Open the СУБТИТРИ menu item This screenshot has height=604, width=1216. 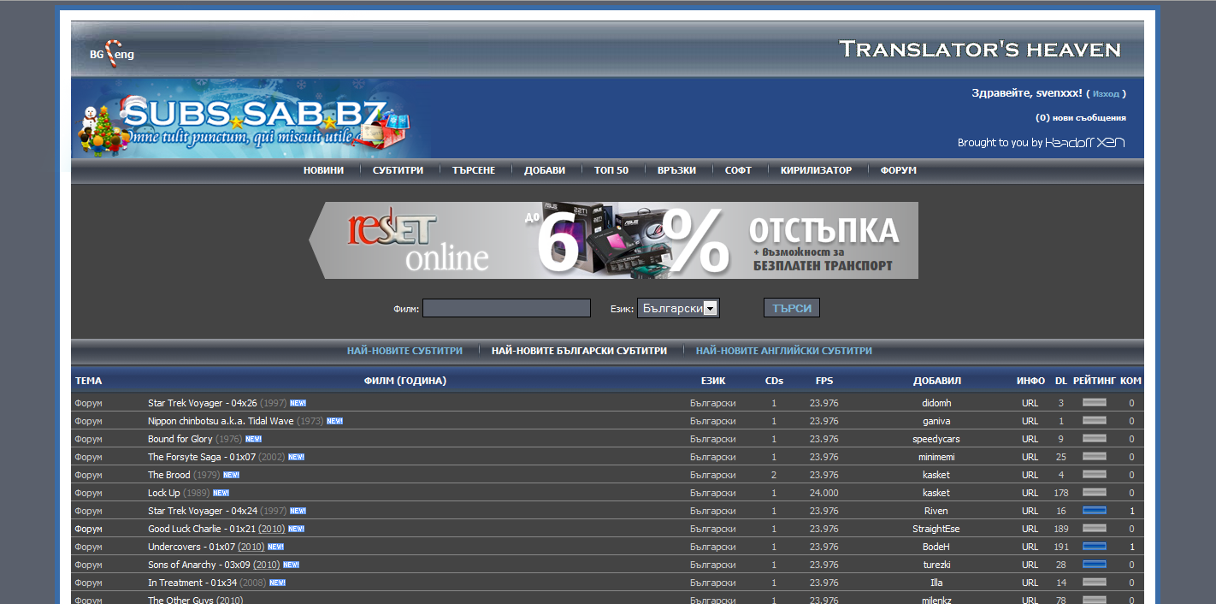[398, 170]
